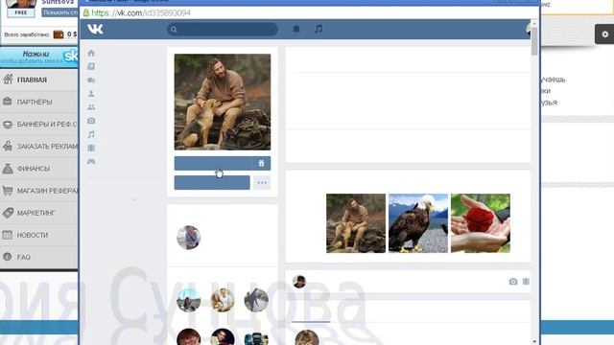Click the camera icon in the post box

513,282
